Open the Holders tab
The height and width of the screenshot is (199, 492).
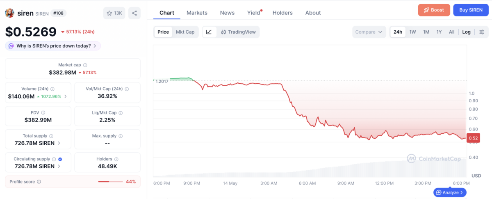coord(282,13)
